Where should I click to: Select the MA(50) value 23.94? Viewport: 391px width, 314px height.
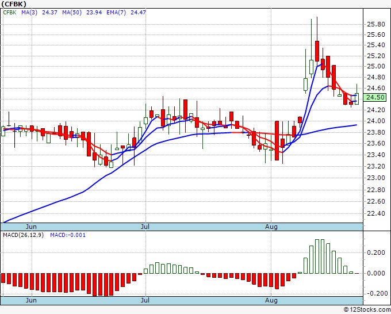click(x=94, y=13)
